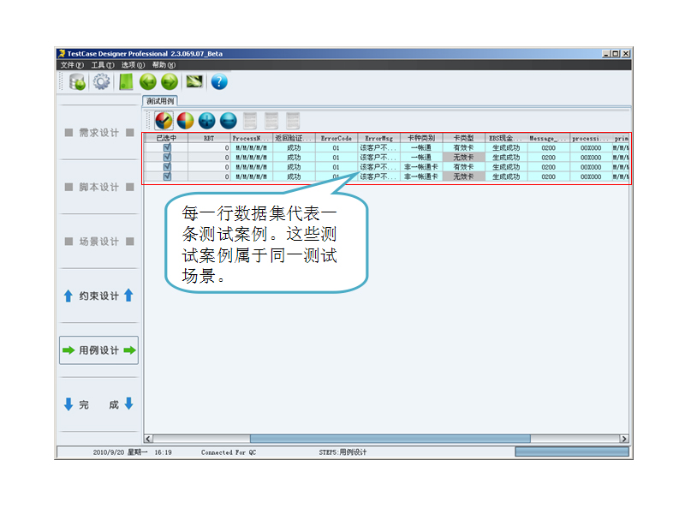Click the app icon in the title bar
The height and width of the screenshot is (514, 685).
62,53
